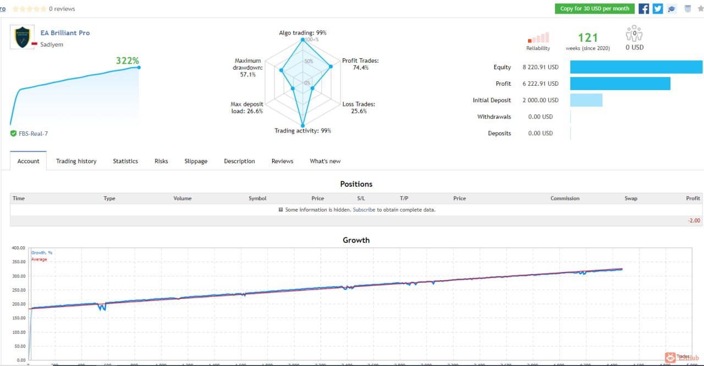Screen dimensions: 704x366
Task: Open the Risks tab
Action: (x=161, y=161)
